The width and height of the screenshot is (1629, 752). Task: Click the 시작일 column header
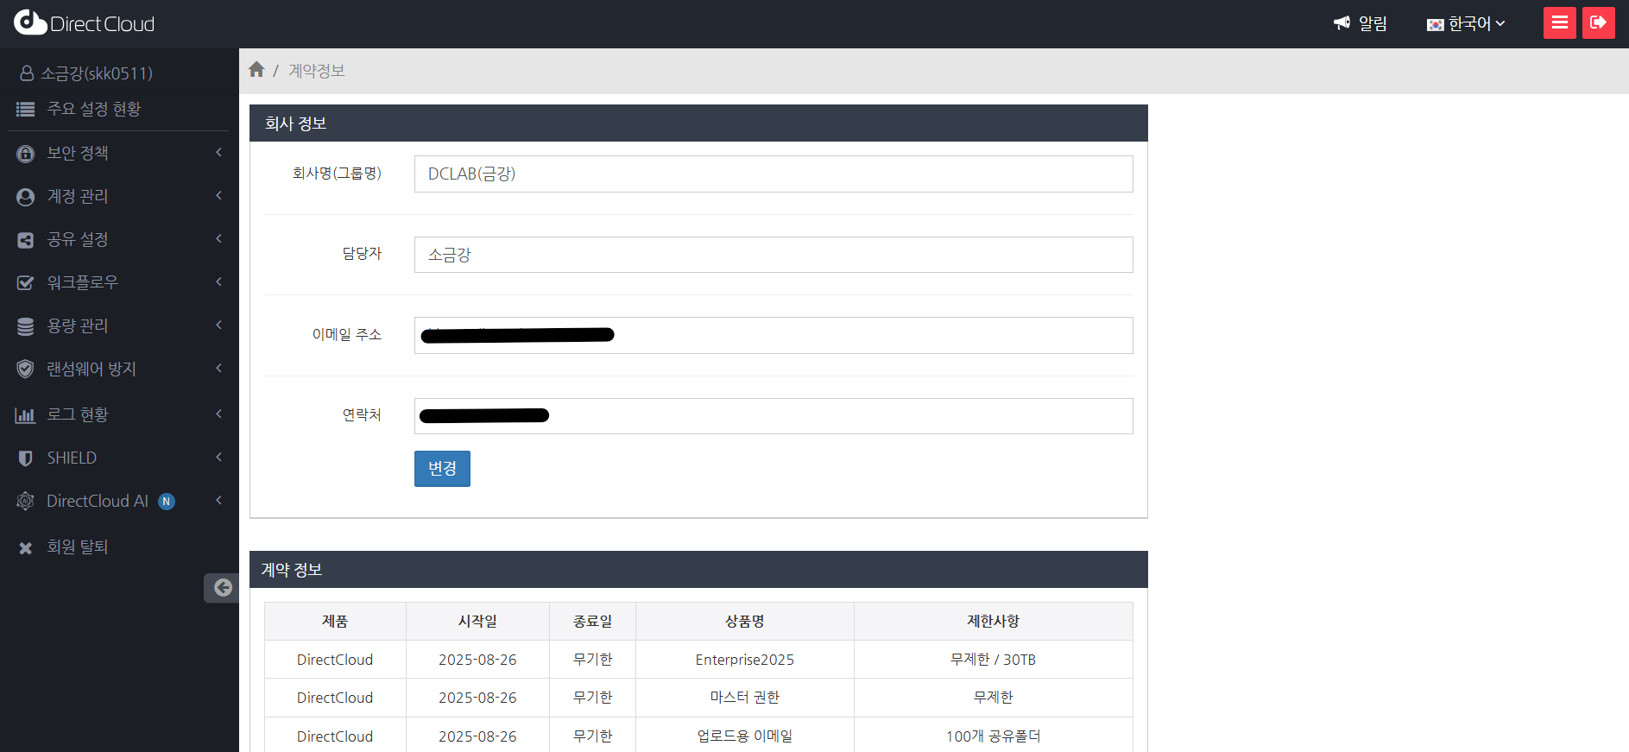477,622
